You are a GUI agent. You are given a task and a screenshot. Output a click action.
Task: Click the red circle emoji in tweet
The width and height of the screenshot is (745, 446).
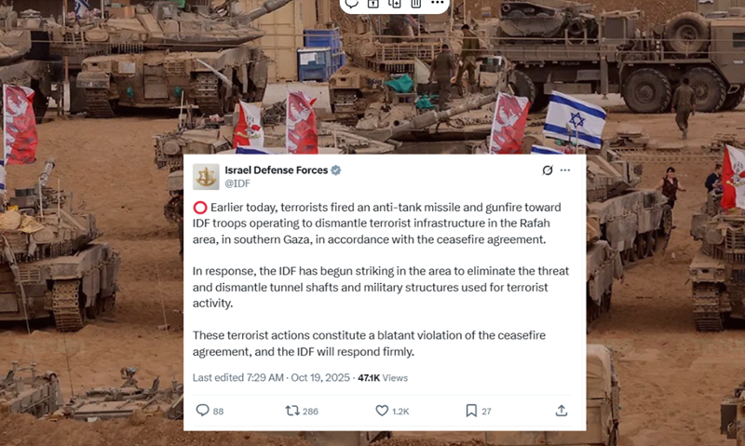[x=200, y=208]
